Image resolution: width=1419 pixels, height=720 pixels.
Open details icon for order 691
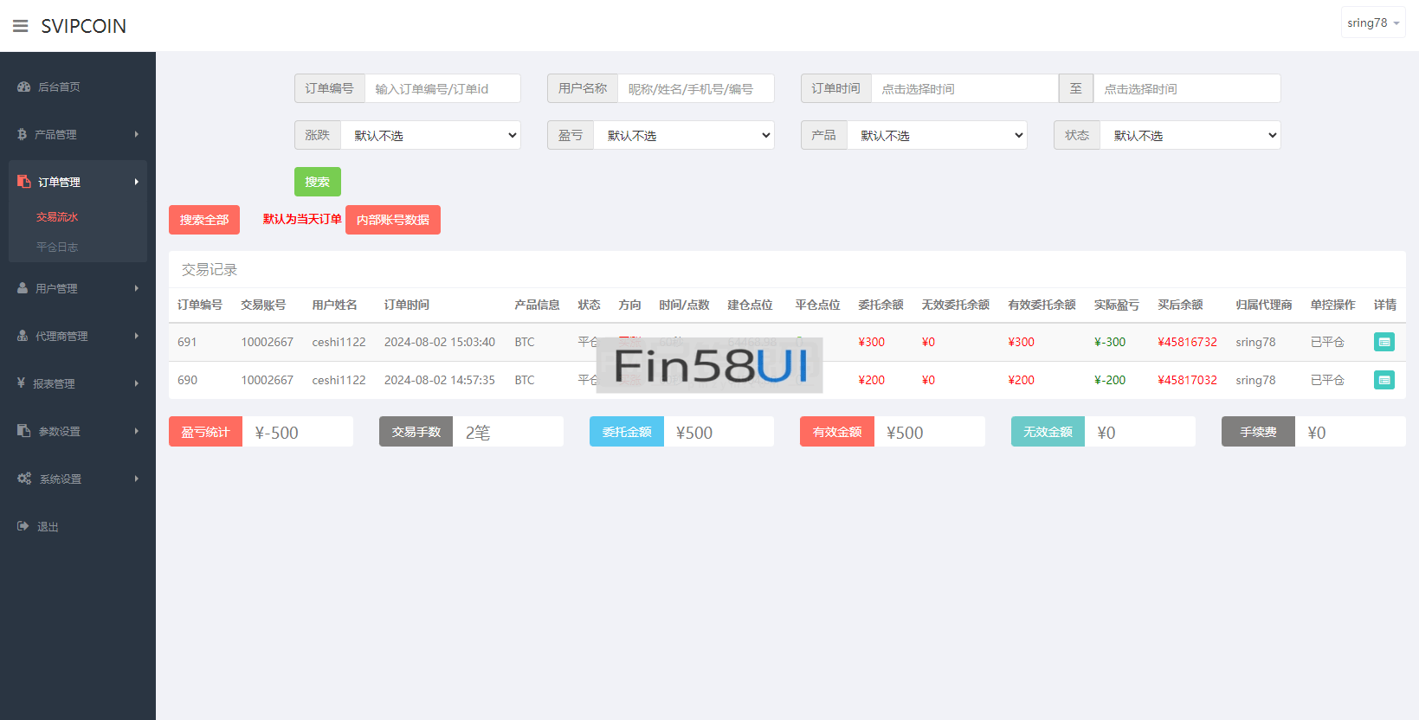1384,342
